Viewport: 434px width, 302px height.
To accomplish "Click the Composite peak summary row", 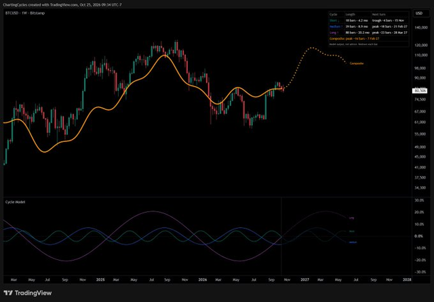I will click(x=368, y=39).
